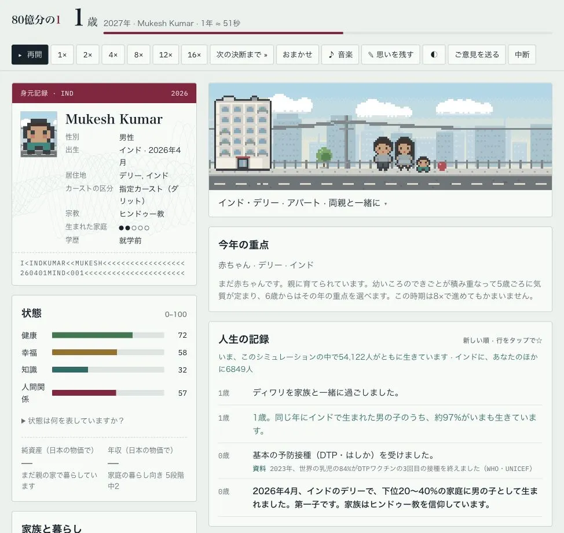The height and width of the screenshot is (533, 564).
Task: Set speed to 4×
Action: point(113,54)
